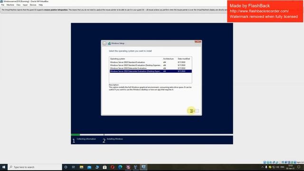The height and width of the screenshot is (171, 304).
Task: Select Windows Server 2019 Datacenter Evaluation row
Action: click(x=151, y=68)
